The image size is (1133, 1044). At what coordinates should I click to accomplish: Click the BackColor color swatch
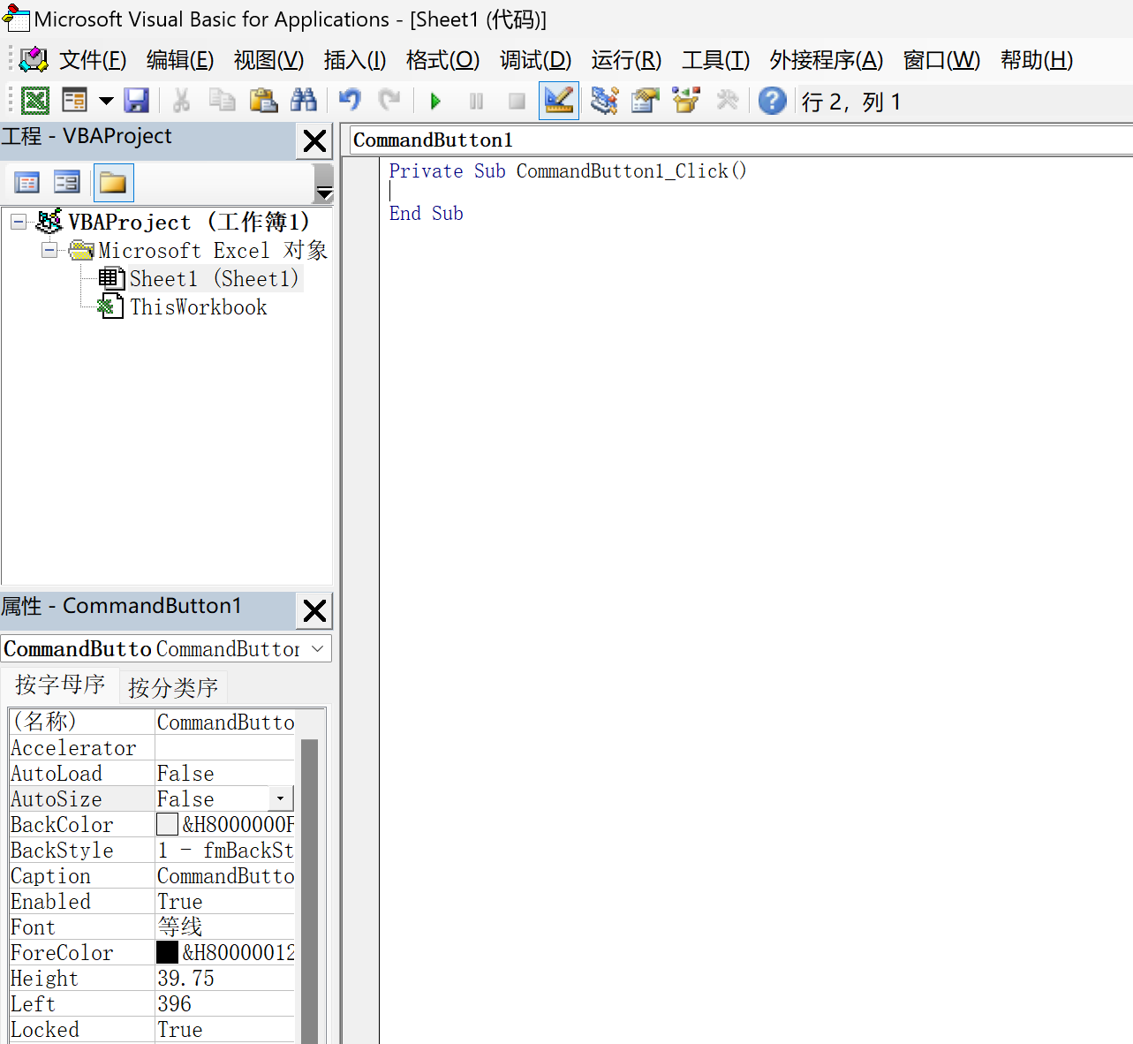[167, 824]
